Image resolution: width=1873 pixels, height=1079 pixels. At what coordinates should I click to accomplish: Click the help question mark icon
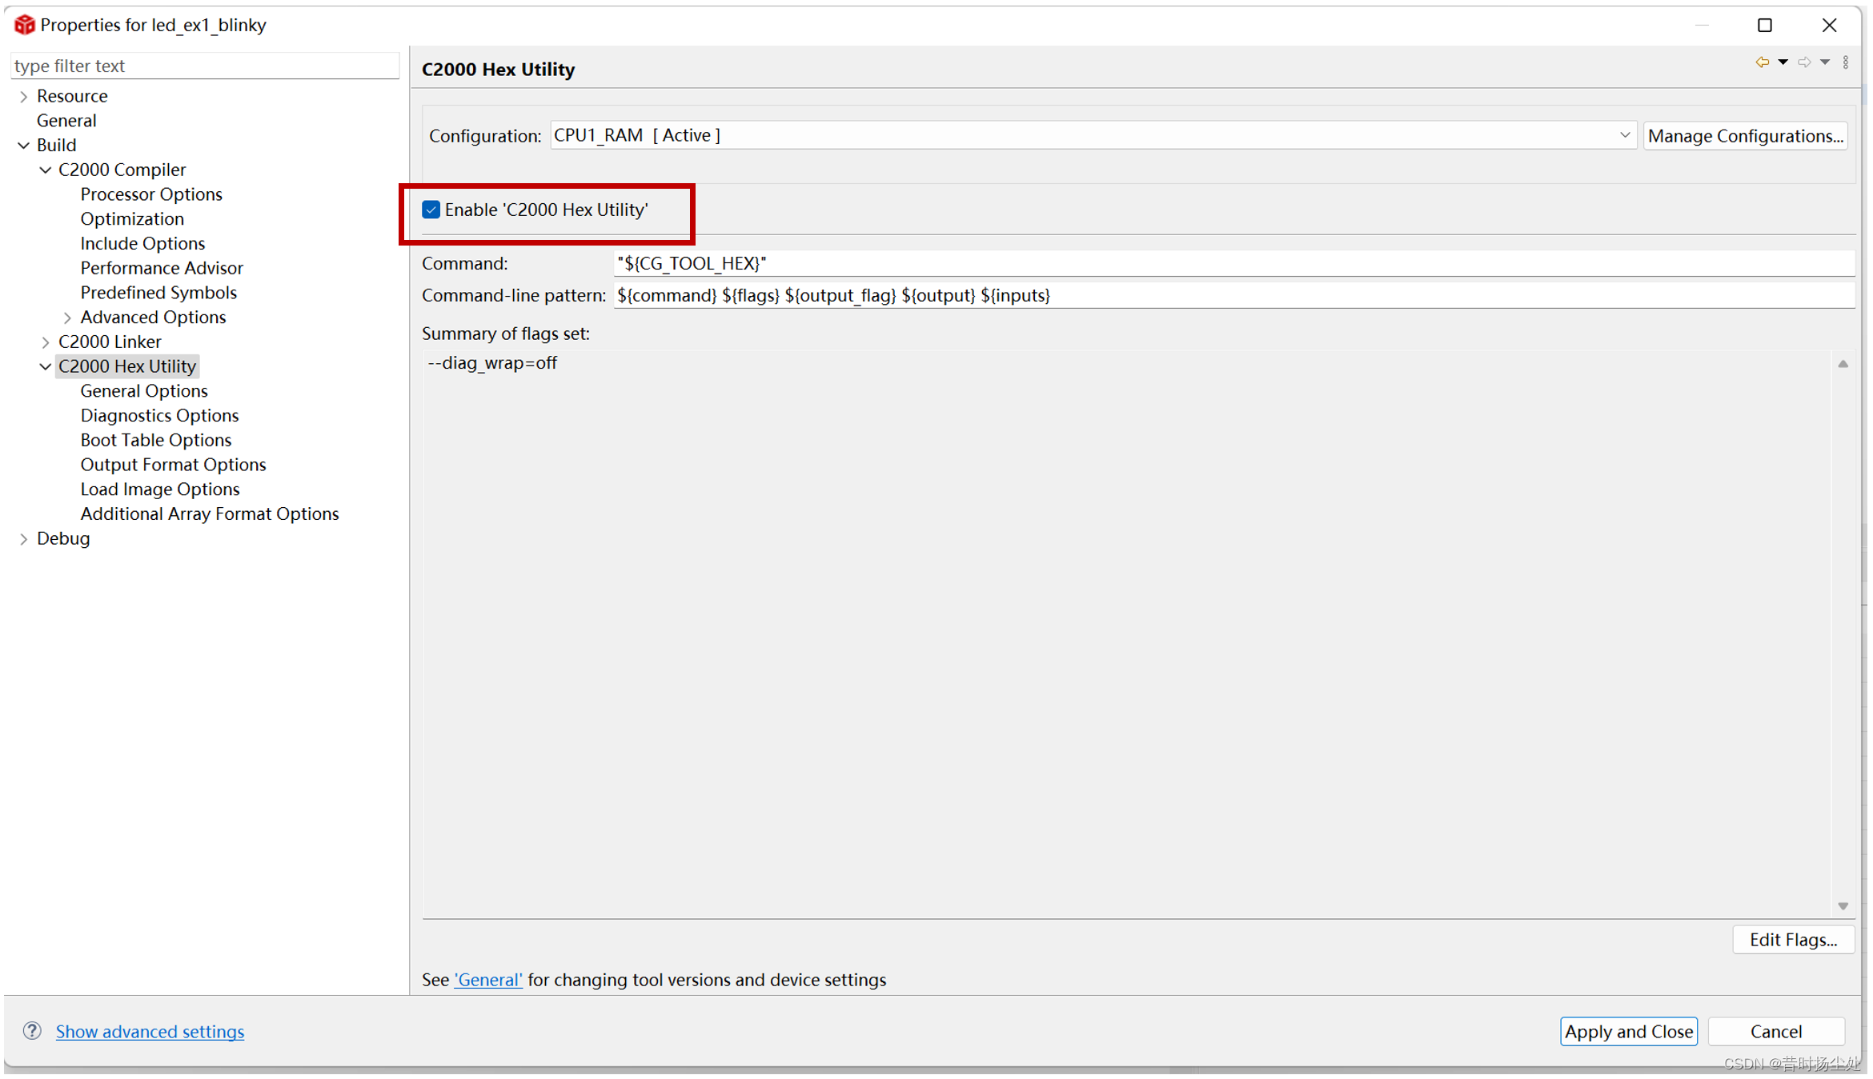pos(32,1030)
